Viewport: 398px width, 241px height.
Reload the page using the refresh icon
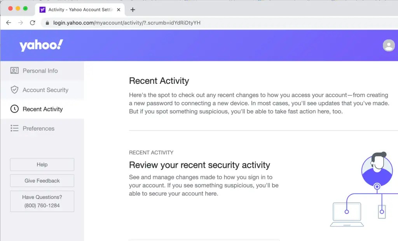coord(32,23)
